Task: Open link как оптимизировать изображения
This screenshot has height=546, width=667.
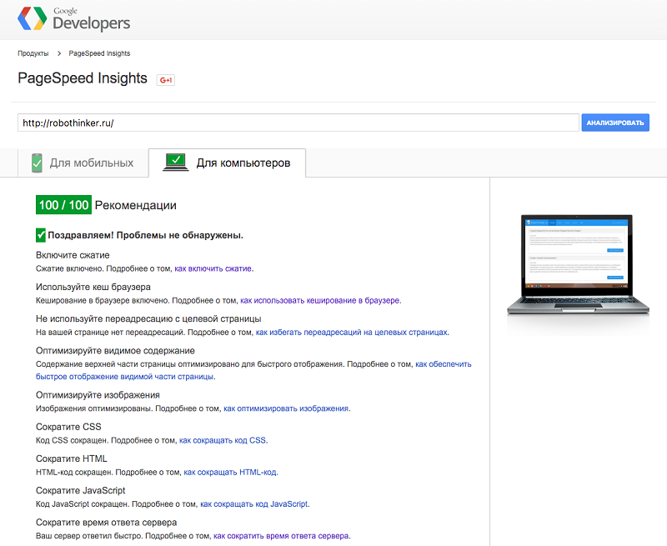Action: pyautogui.click(x=286, y=408)
